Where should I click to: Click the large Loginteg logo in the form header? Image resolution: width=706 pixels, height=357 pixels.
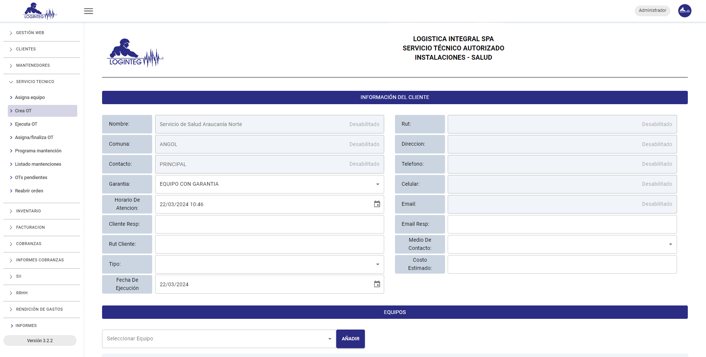point(135,53)
